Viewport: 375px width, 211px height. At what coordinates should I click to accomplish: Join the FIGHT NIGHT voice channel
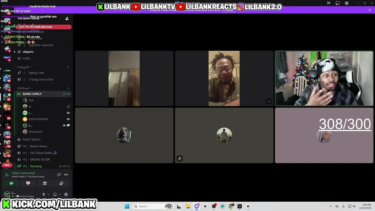[x=32, y=139]
